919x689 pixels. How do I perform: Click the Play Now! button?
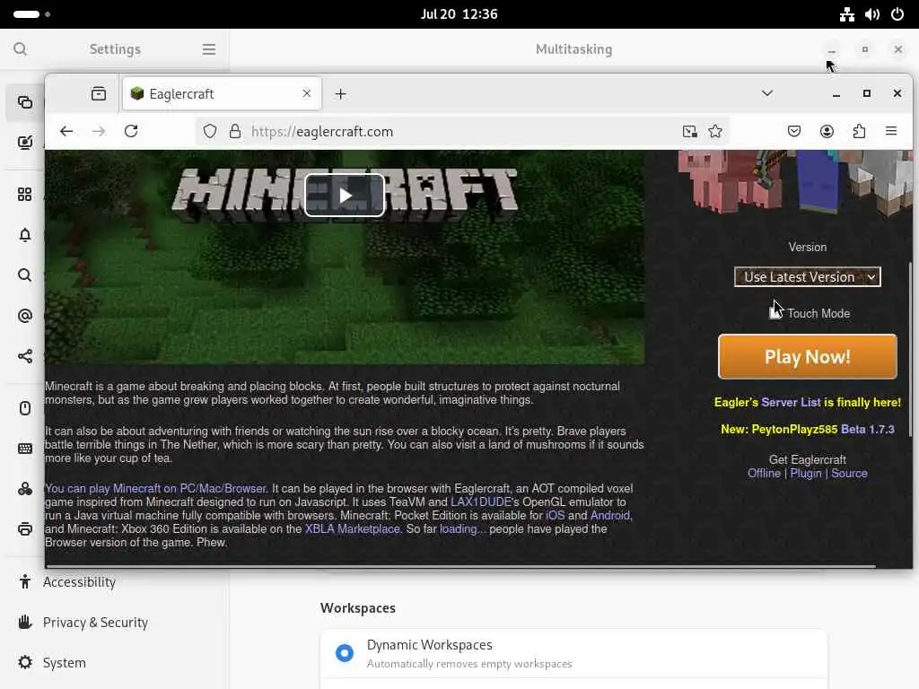point(807,357)
